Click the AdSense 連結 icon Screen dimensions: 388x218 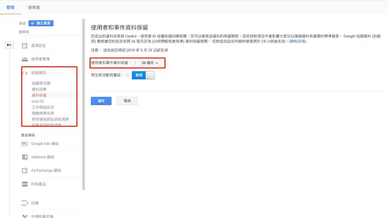coord(25,157)
